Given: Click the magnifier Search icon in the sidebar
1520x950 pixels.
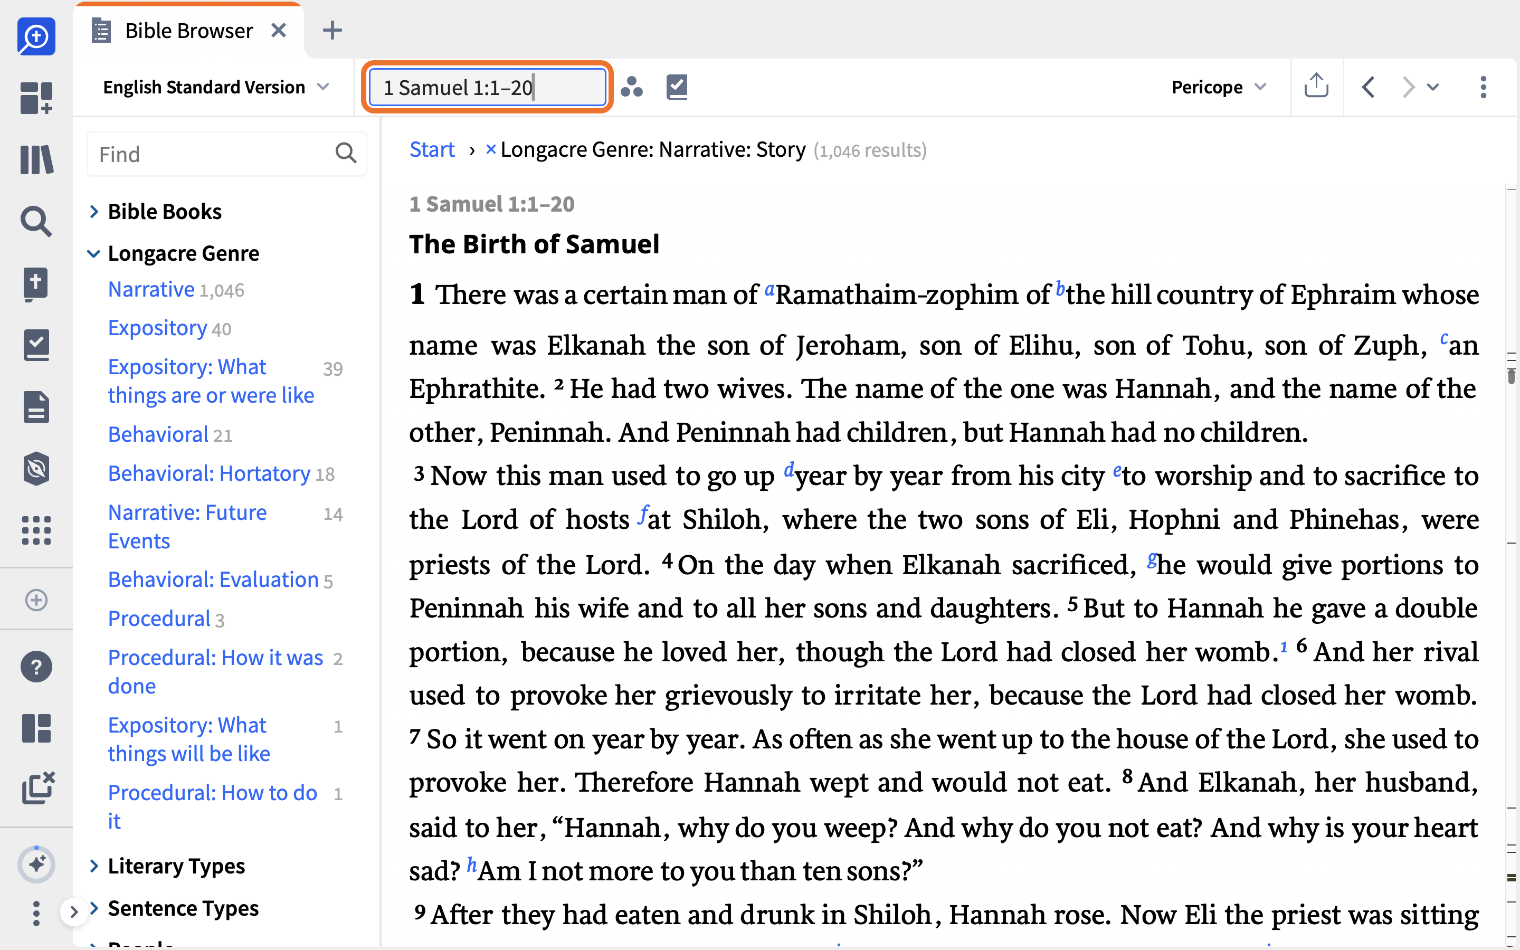Looking at the screenshot, I should [36, 221].
